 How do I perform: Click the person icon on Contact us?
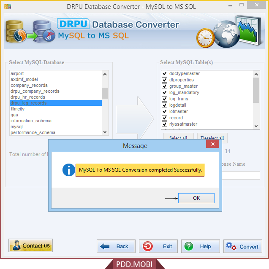[x=16, y=245]
